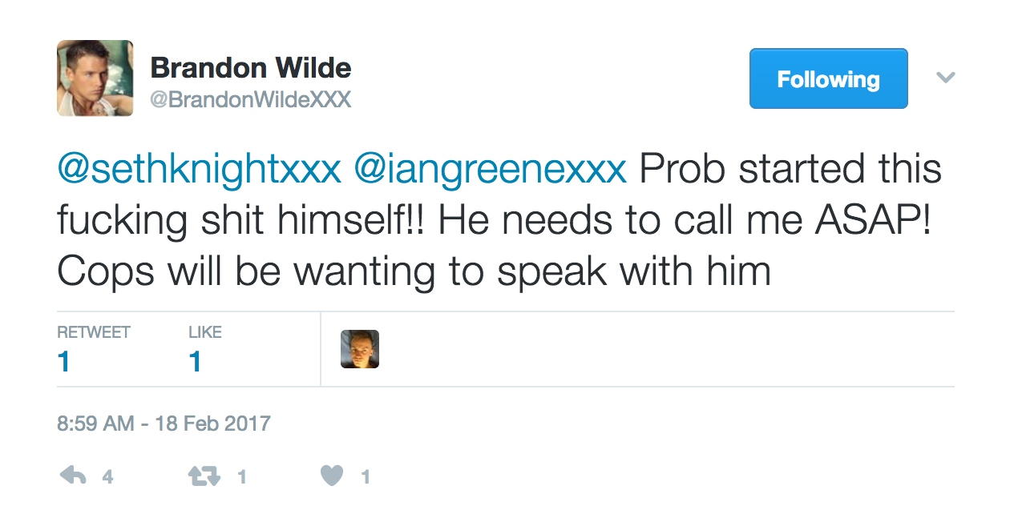This screenshot has width=1010, height=522.
Task: Like the tweet with the heart icon
Action: point(332,476)
